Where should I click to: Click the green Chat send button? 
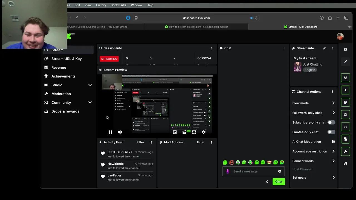point(279,182)
